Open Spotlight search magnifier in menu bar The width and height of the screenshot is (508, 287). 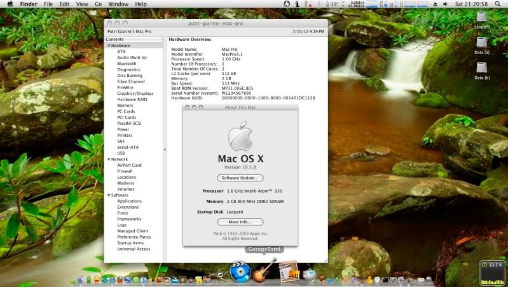tap(497, 4)
